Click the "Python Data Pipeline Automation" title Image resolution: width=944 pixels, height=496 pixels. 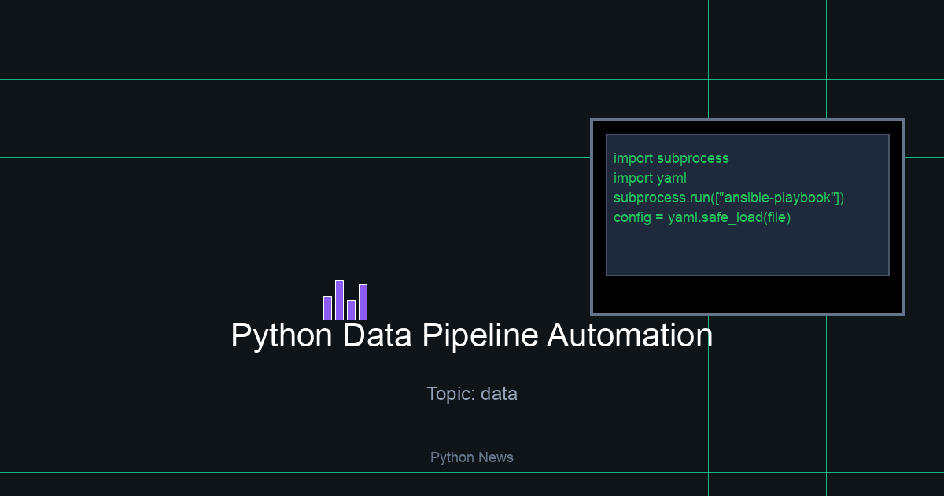click(x=472, y=335)
